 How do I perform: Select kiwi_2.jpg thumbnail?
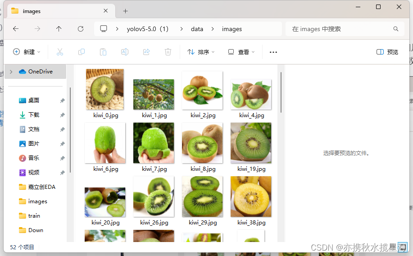202,90
